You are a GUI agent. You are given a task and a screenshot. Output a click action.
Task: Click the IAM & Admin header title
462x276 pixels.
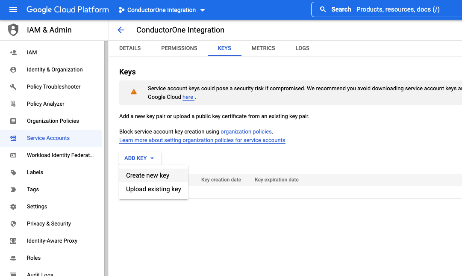tap(49, 30)
